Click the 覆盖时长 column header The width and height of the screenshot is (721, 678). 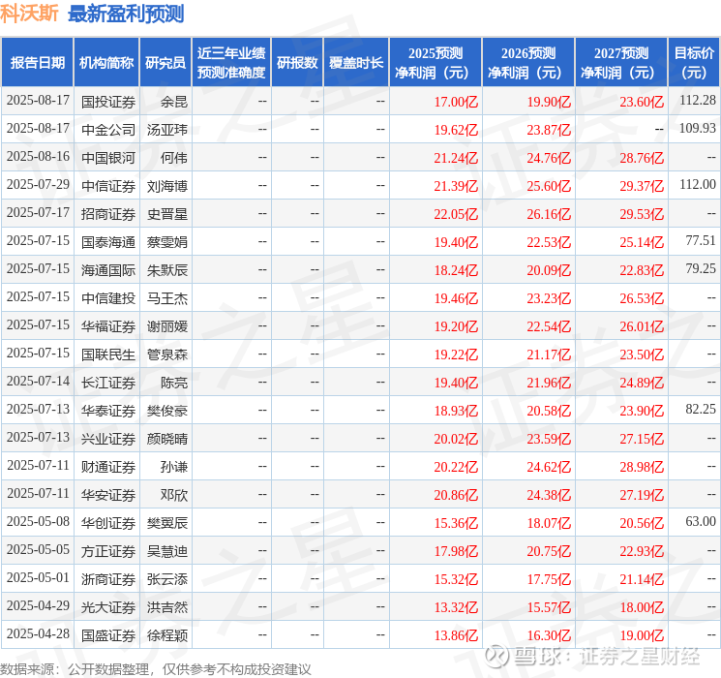(x=356, y=63)
